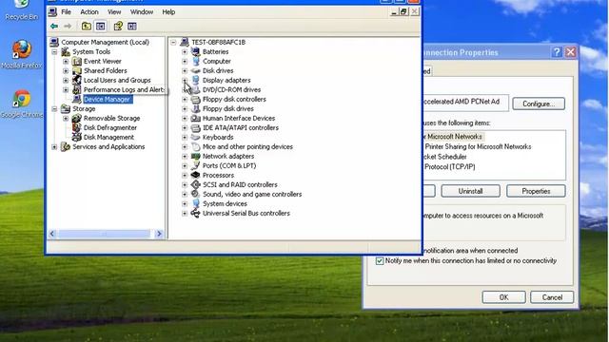Click the Processors device icon

coord(196,175)
